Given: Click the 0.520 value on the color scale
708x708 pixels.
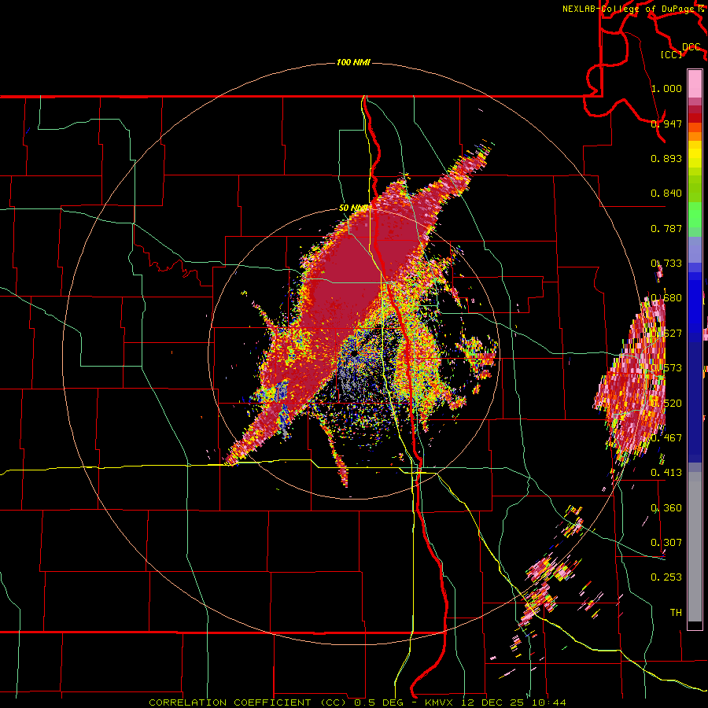Looking at the screenshot, I should (x=666, y=403).
